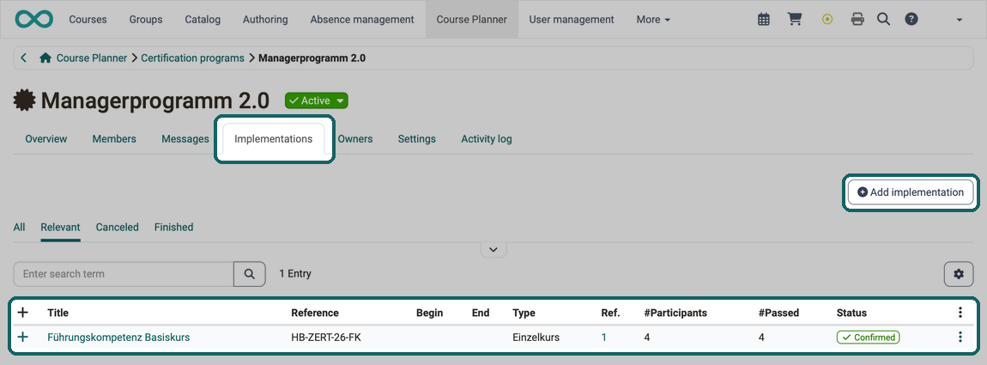987x365 pixels.
Task: Sort by the Begin column header
Action: (x=429, y=313)
